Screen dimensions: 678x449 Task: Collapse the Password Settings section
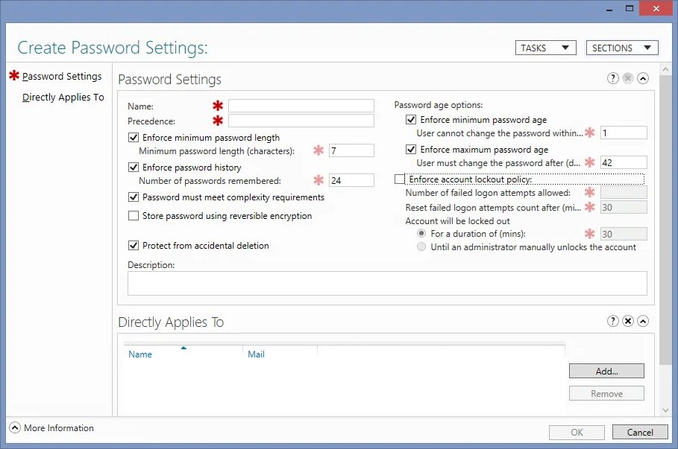coord(643,78)
